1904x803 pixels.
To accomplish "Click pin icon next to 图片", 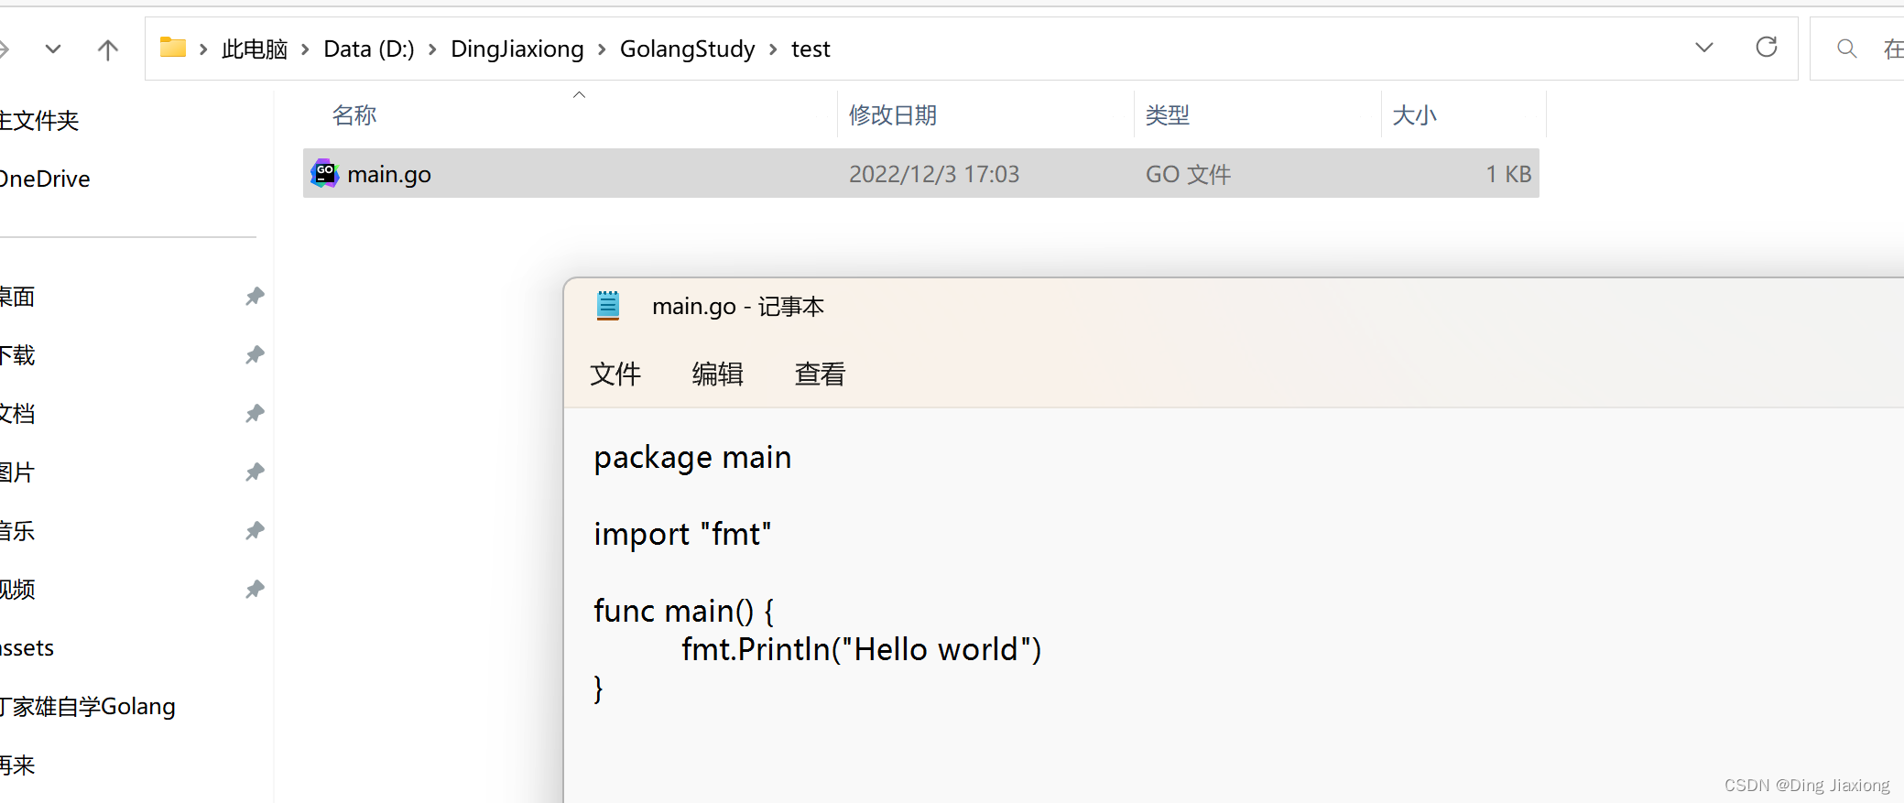I will pos(255,472).
